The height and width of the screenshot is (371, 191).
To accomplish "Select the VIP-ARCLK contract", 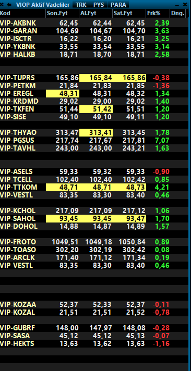I will [x=94, y=257].
